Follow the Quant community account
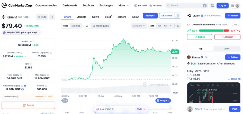The height and width of the screenshot is (114, 243). coord(233,16)
